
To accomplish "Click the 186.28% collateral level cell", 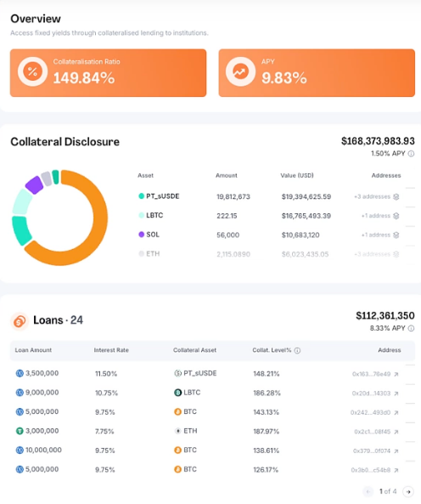I will click(267, 394).
